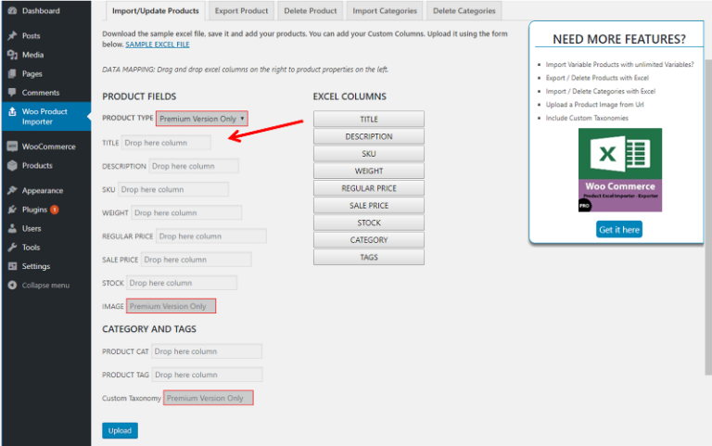This screenshot has height=446, width=712.
Task: Click 'Import / Delete Categories with Excel' text
Action: 601,91
